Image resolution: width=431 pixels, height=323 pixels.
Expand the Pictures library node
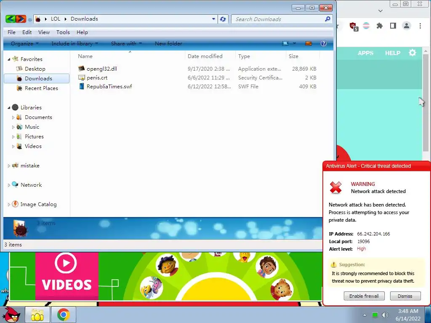tap(13, 137)
